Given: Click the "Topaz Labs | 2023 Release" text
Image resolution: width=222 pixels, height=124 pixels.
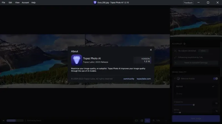Looking at the screenshot, I should (x=95, y=62).
